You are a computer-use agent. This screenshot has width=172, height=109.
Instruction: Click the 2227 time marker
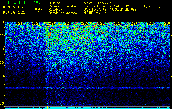click(x=117, y=23)
